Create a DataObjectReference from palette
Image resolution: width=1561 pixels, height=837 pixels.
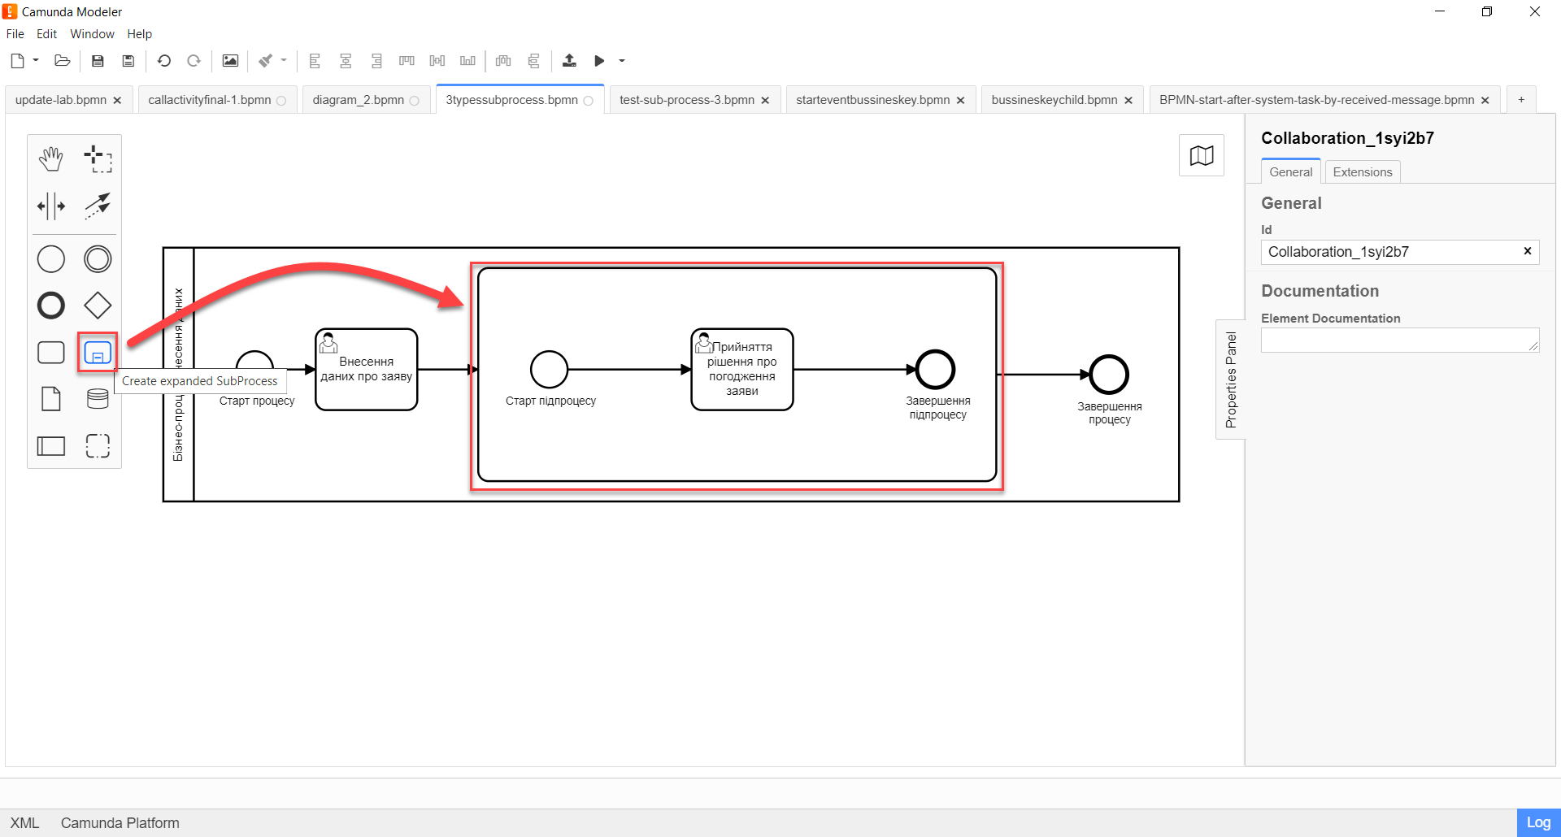point(51,399)
